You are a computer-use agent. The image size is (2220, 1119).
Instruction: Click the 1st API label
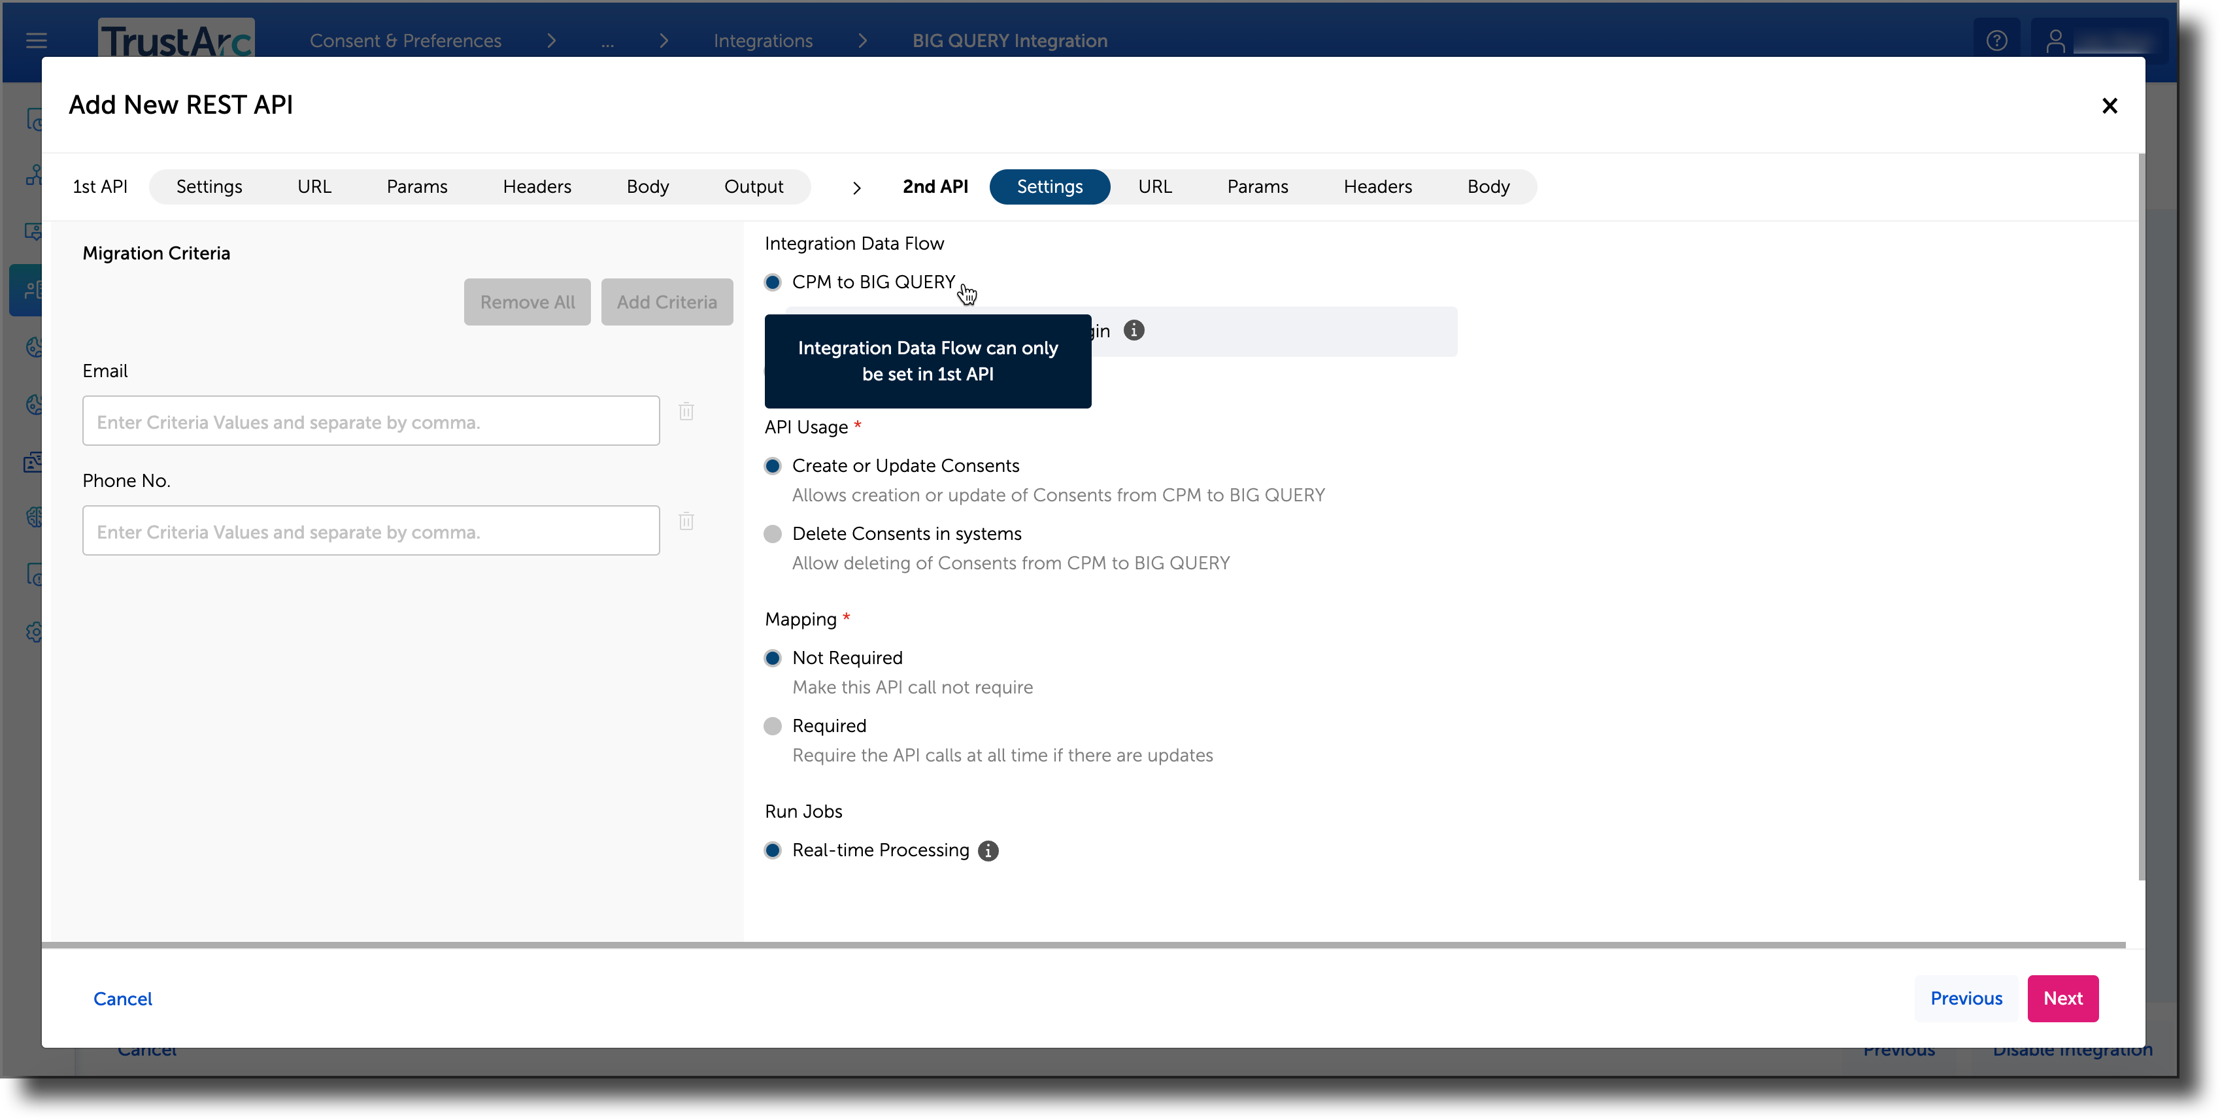pos(100,187)
